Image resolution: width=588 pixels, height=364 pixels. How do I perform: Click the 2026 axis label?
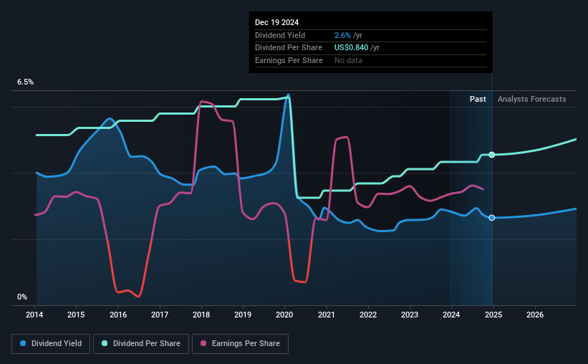coord(535,315)
